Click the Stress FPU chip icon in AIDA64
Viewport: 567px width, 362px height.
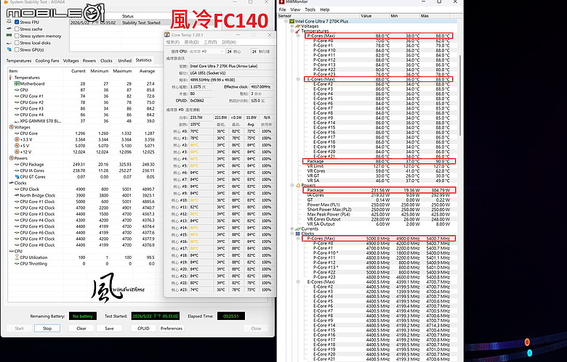pyautogui.click(x=9, y=22)
